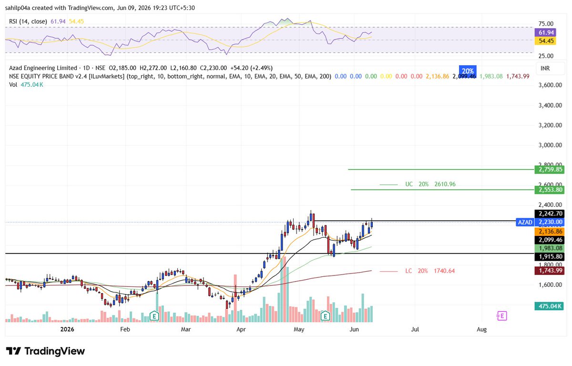This screenshot has height=366, width=572.
Task: Click the green earnings E marker in February
Action: [154, 315]
